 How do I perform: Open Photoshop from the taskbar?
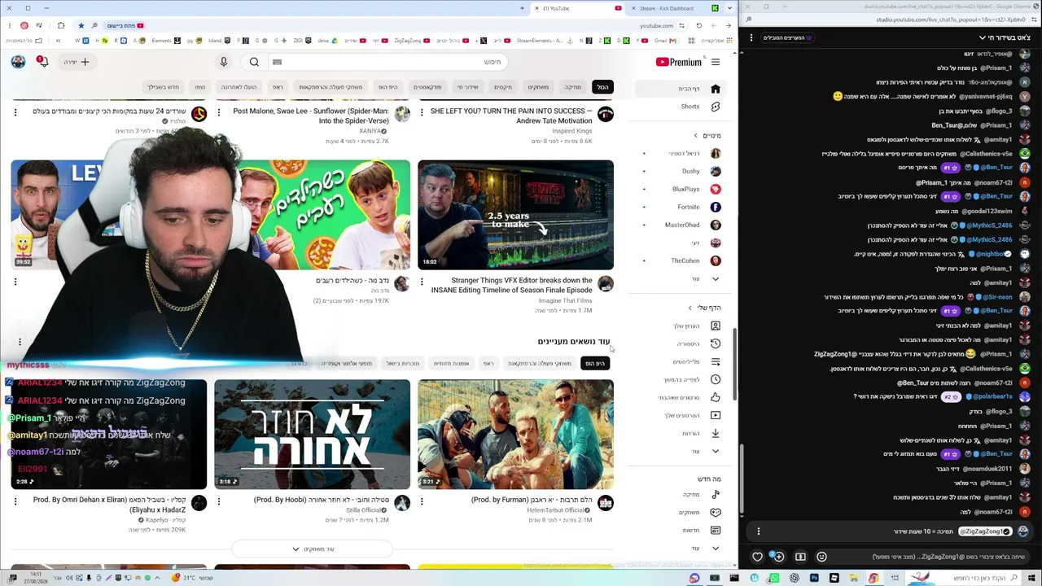[814, 578]
